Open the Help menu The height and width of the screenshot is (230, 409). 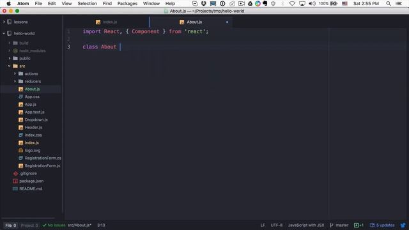(170, 3)
